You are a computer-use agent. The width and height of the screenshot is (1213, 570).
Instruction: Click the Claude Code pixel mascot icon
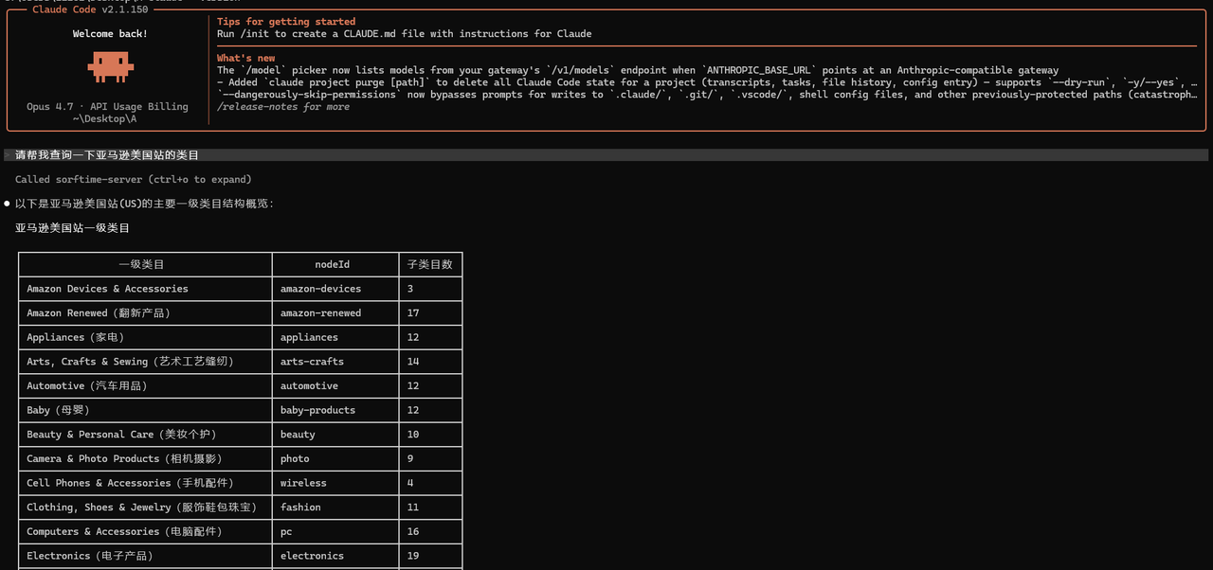[x=110, y=66]
